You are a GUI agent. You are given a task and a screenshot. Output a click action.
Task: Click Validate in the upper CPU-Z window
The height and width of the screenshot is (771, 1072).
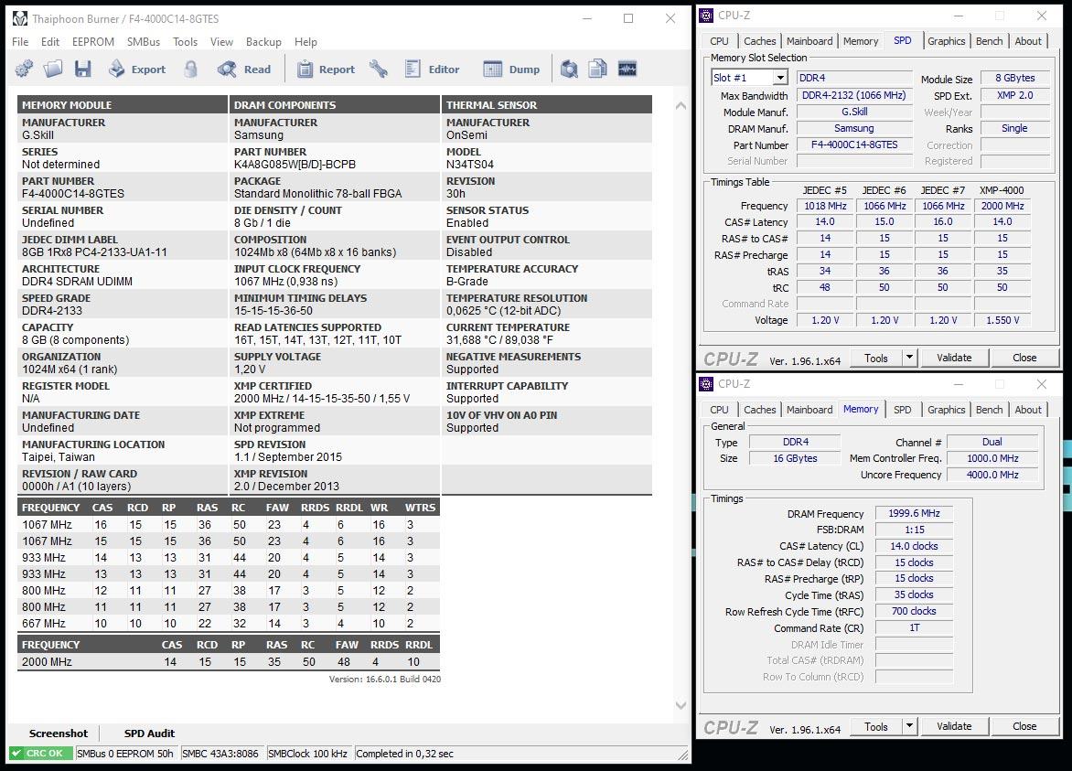(954, 358)
